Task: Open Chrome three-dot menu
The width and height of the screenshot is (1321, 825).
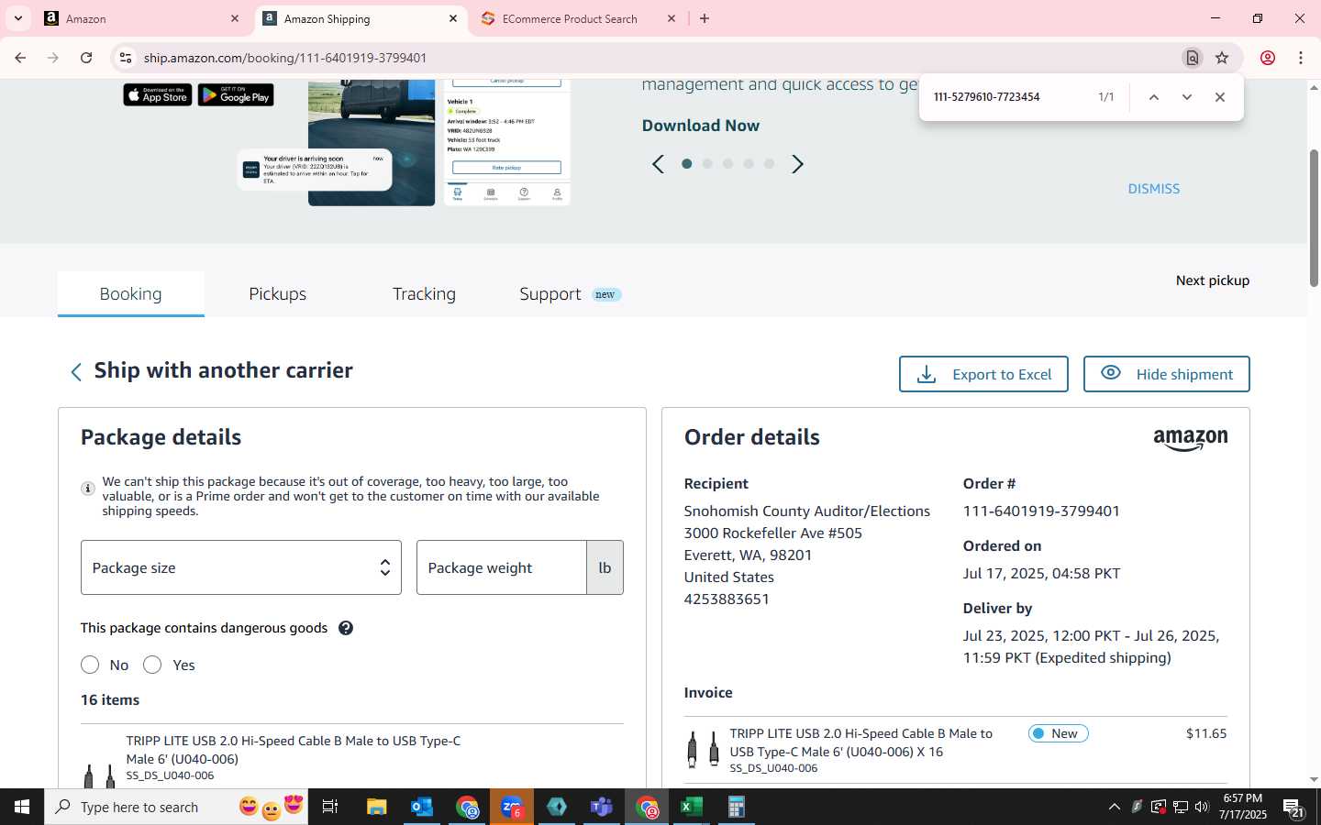Action: 1301,58
